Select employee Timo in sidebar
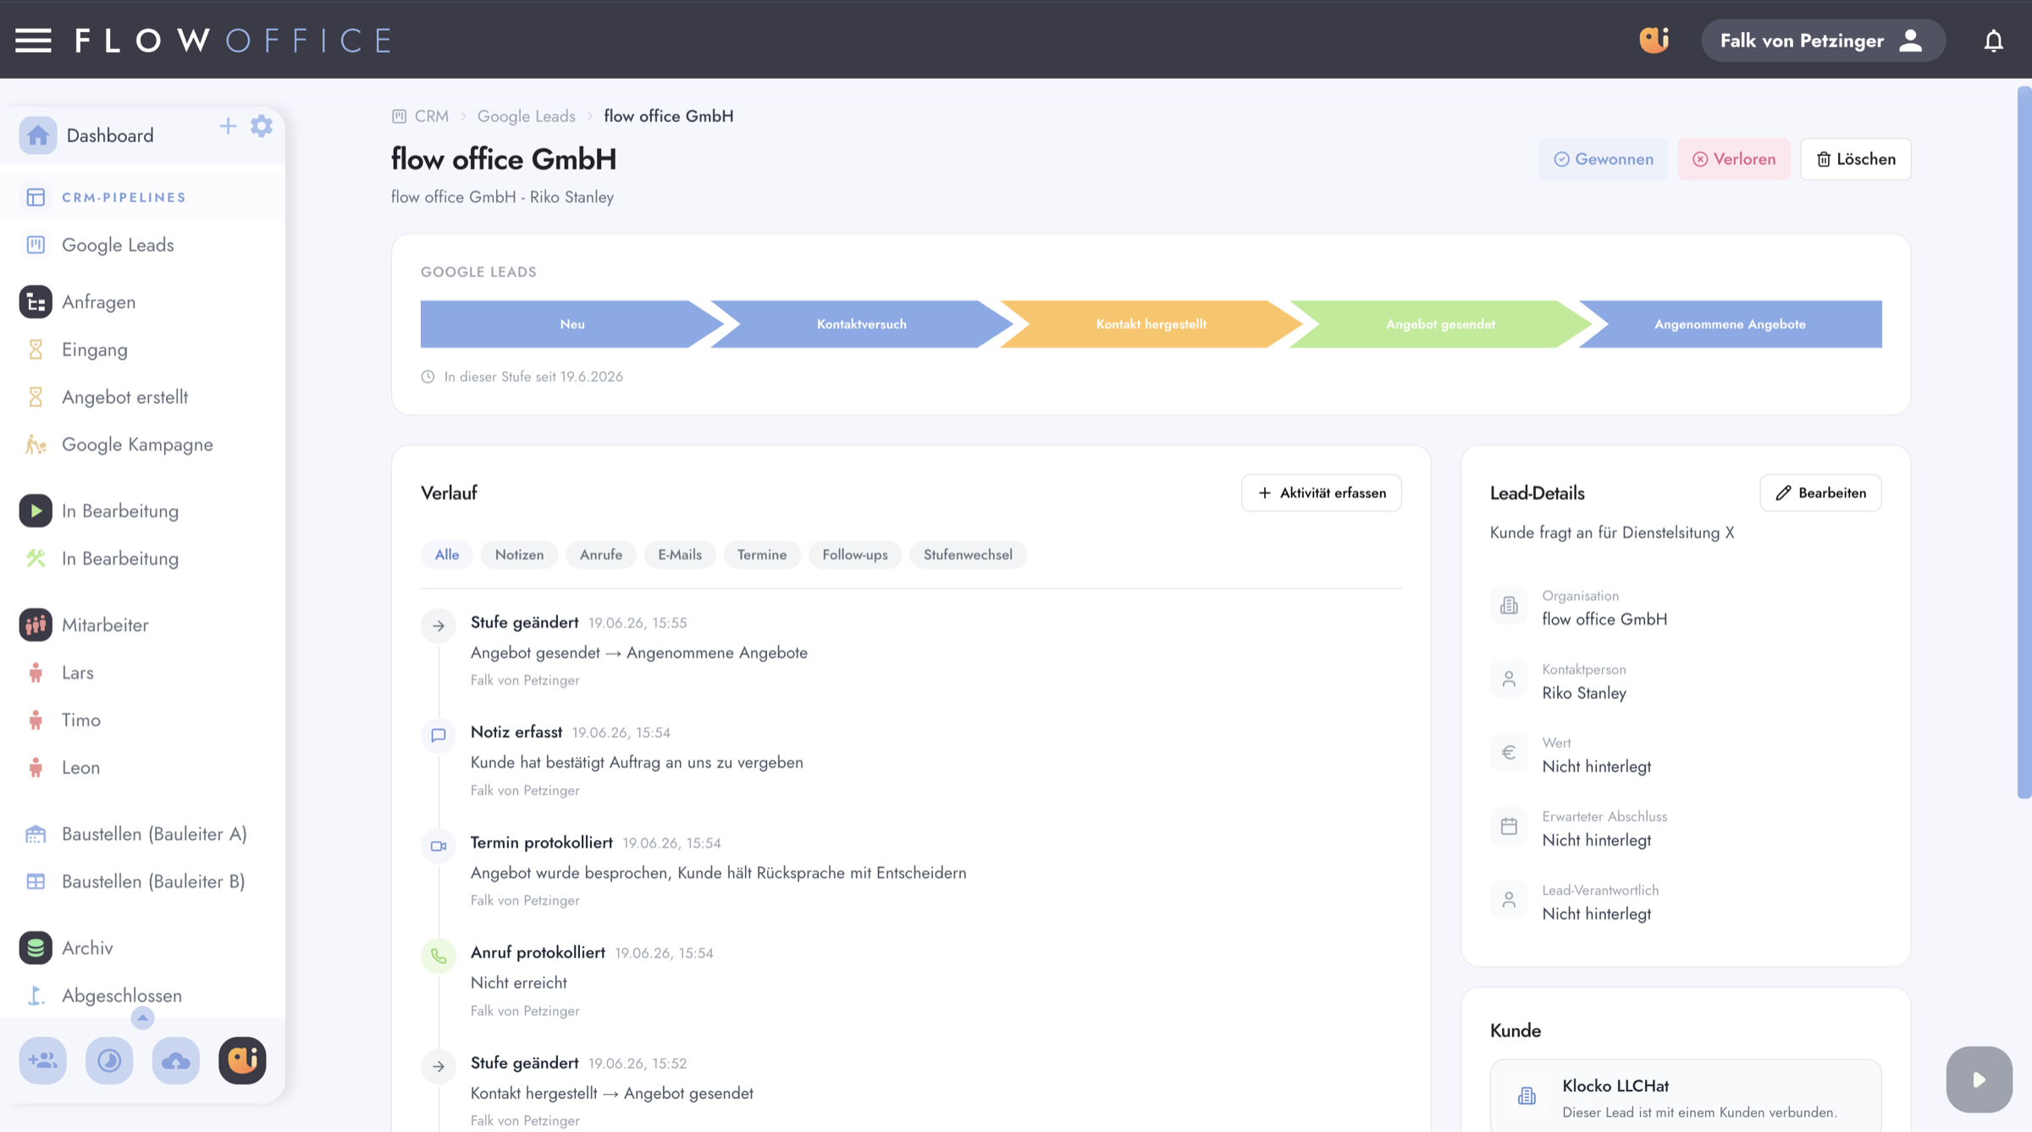This screenshot has width=2032, height=1132. coord(80,720)
